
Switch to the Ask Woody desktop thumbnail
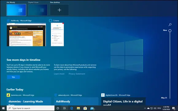(16, 10)
